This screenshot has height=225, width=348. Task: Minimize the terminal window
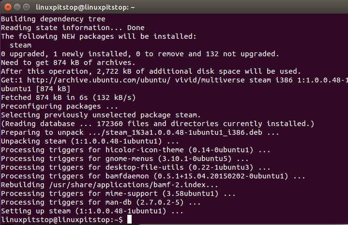[x=17, y=7]
